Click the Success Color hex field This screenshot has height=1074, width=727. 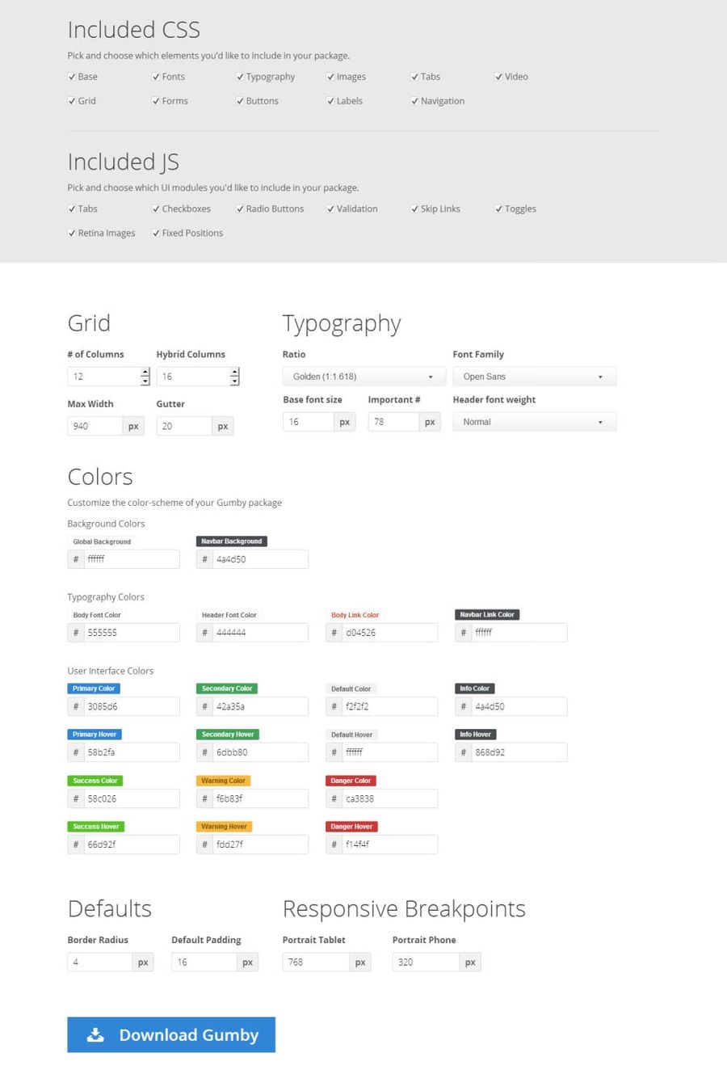click(x=132, y=798)
